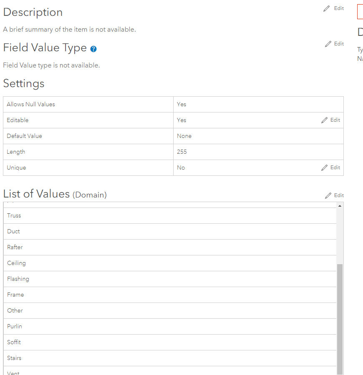363x375 pixels.
Task: Click the Edit link next to Description
Action: [x=339, y=8]
